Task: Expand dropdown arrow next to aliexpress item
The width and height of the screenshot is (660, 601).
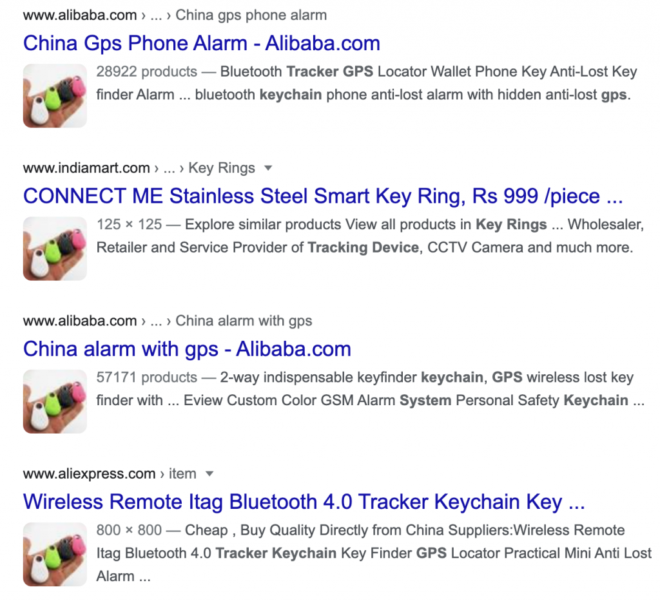Action: click(209, 474)
